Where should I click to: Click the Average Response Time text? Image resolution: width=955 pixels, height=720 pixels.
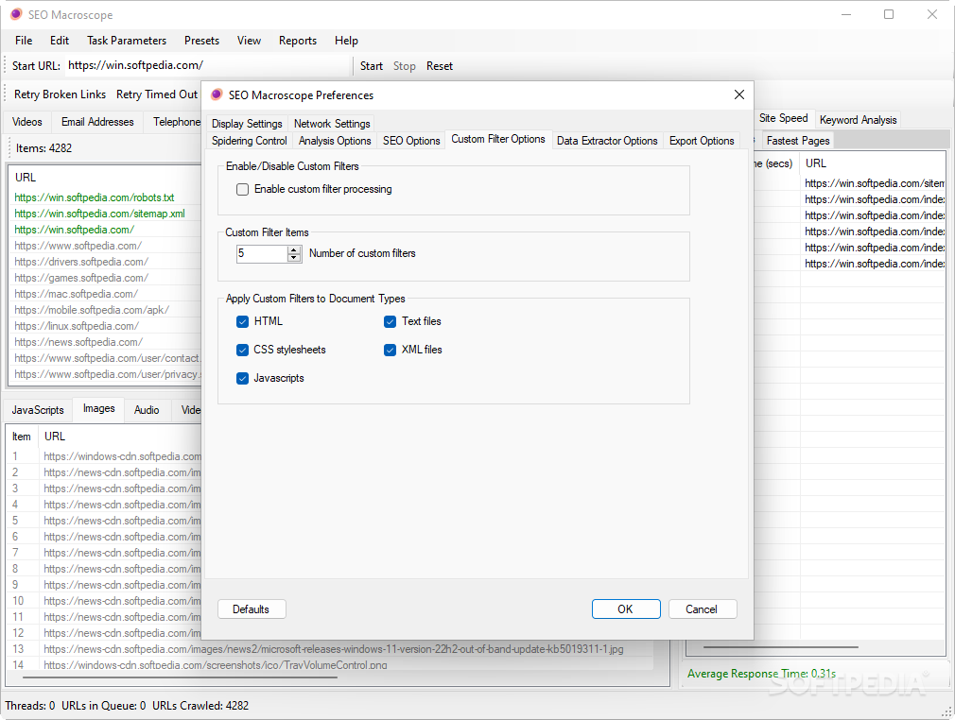point(761,674)
